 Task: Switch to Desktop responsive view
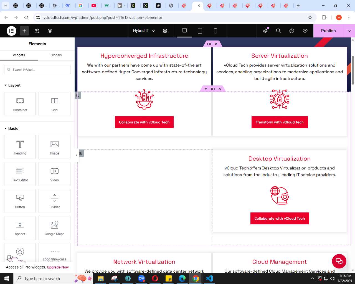click(184, 31)
